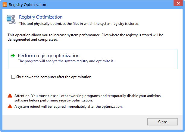
Task: Click "The program will analyze the system registry" subtext
Action: (66, 61)
